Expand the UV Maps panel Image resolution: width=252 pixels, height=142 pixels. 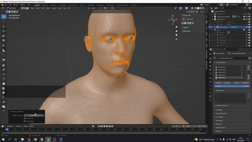(x=219, y=110)
